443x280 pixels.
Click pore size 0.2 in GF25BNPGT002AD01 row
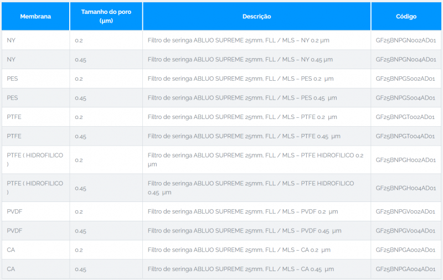79,117
